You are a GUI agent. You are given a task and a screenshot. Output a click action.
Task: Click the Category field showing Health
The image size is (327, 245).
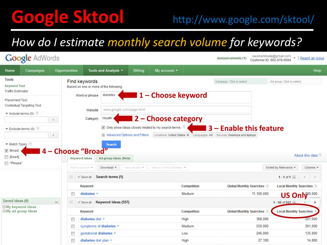point(176,118)
